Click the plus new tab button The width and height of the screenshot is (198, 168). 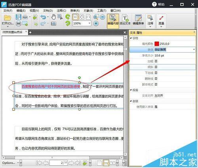[30, 32]
